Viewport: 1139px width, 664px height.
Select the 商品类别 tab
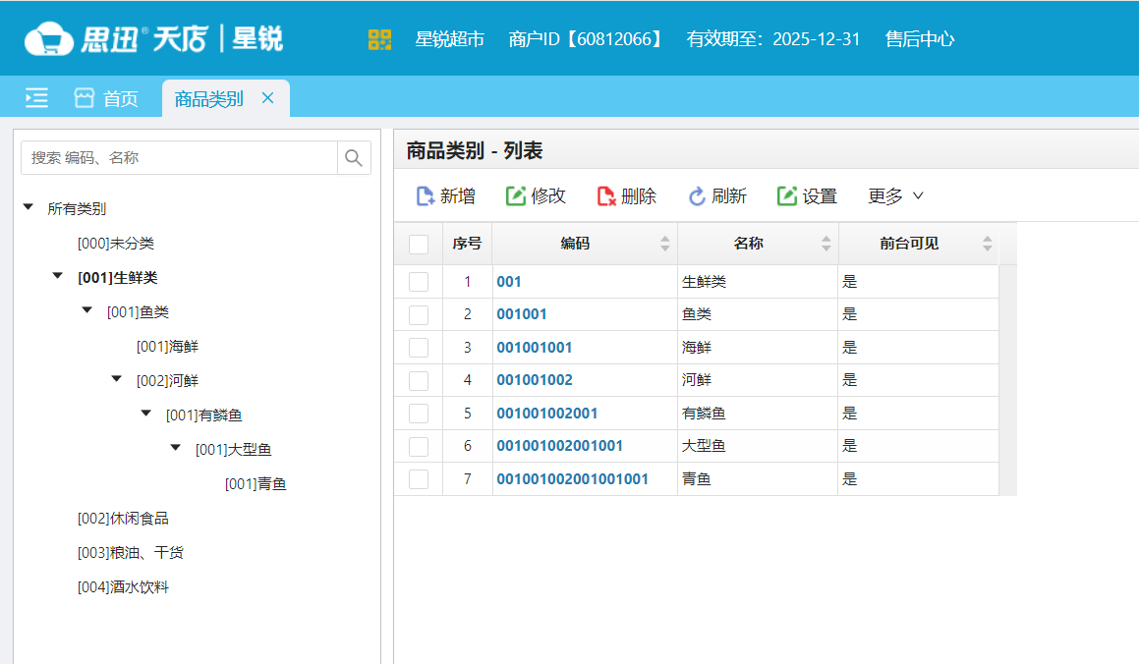point(208,98)
